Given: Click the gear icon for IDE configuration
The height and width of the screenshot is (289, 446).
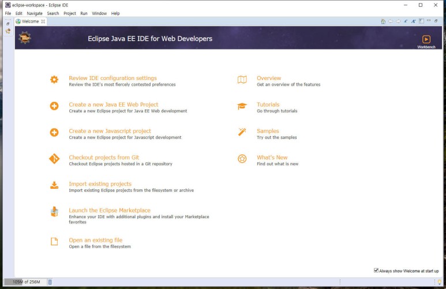Looking at the screenshot, I should click(54, 79).
